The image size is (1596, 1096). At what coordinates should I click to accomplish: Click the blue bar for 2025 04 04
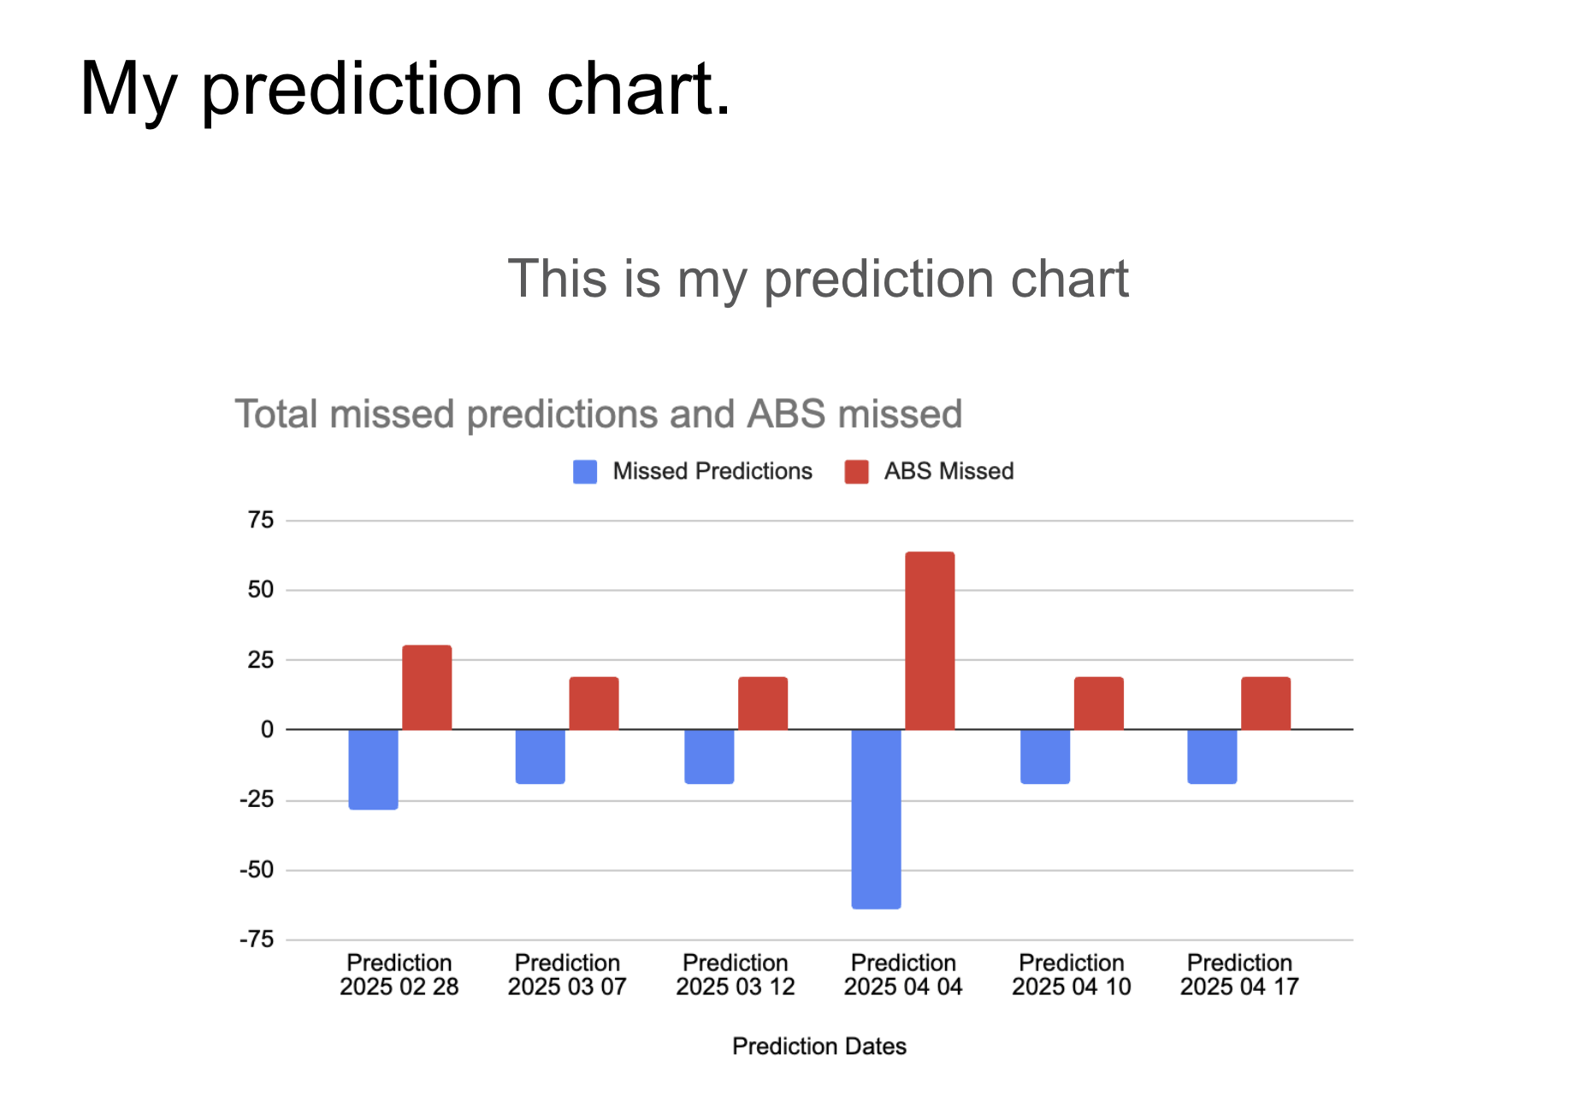(x=876, y=819)
